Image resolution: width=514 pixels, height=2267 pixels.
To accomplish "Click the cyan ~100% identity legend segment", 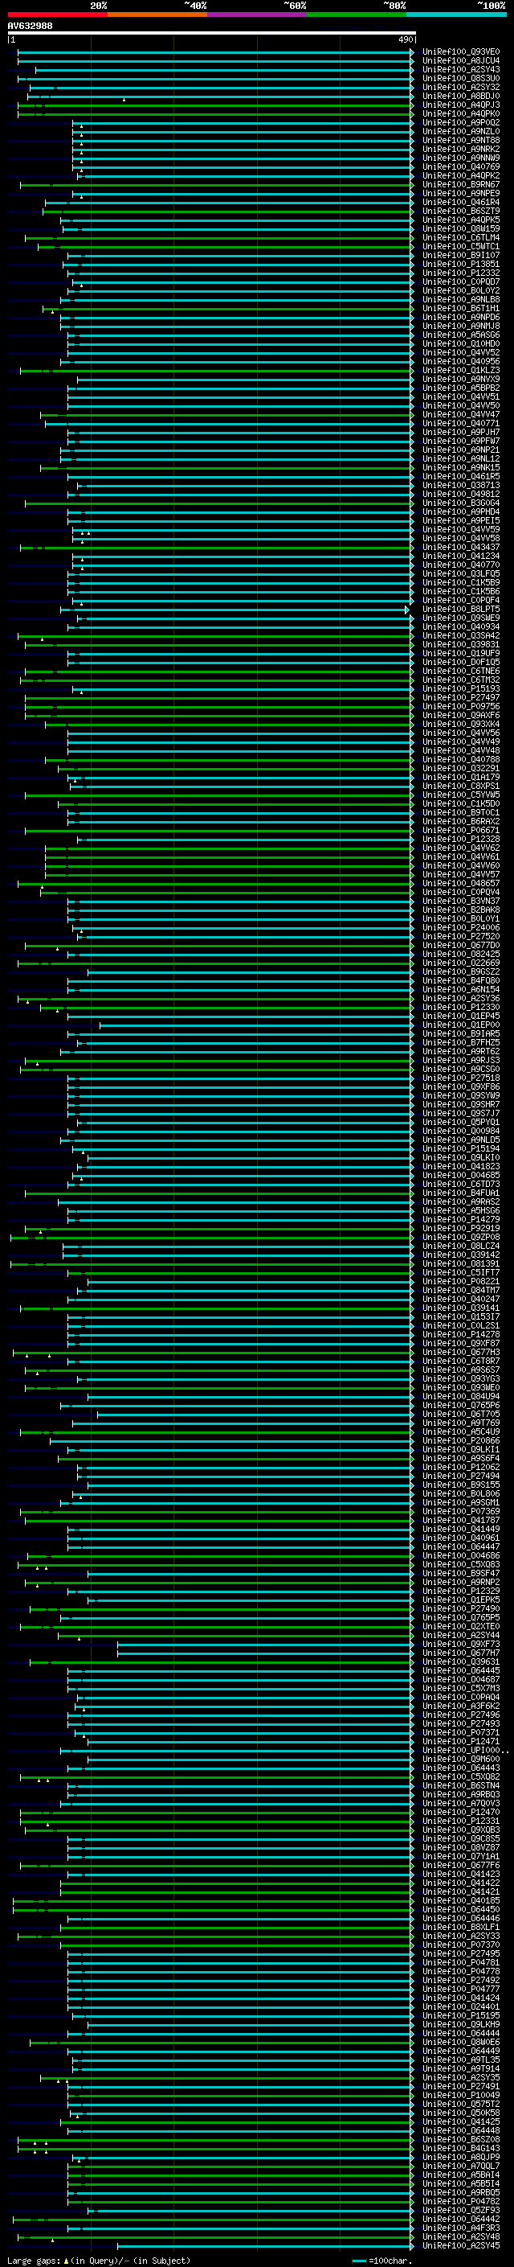I will click(x=456, y=14).
